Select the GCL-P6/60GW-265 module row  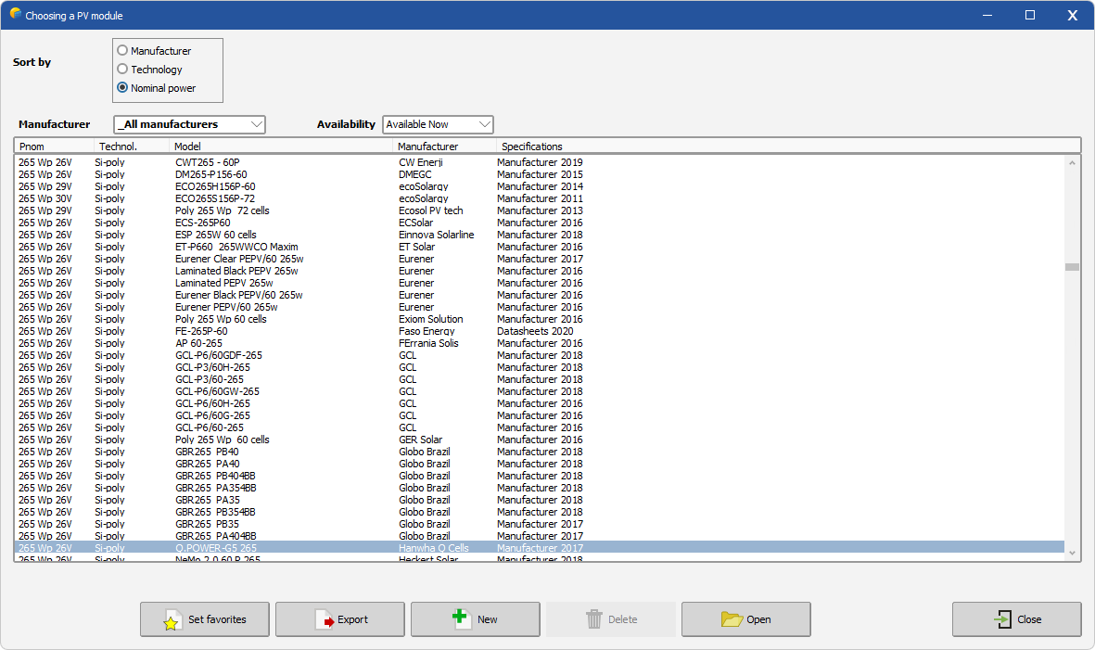click(x=539, y=391)
